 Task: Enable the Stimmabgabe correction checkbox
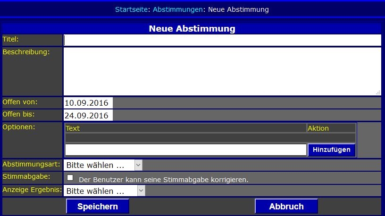(x=70, y=178)
